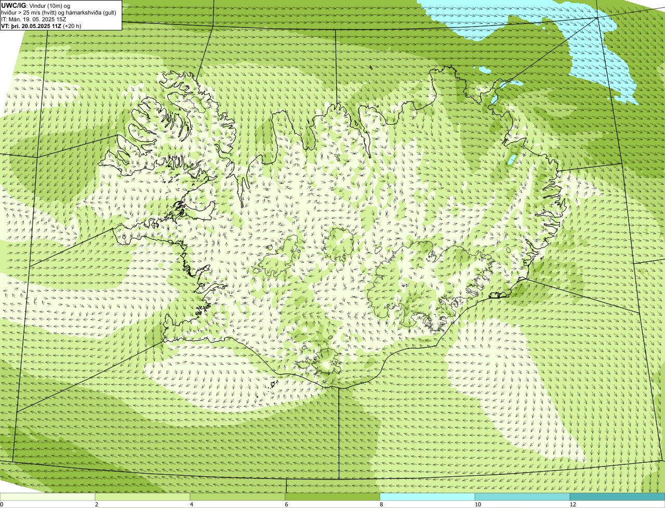This screenshot has width=665, height=508.
Task: Select the dark green 6–8 color bar segment
Action: (x=333, y=497)
